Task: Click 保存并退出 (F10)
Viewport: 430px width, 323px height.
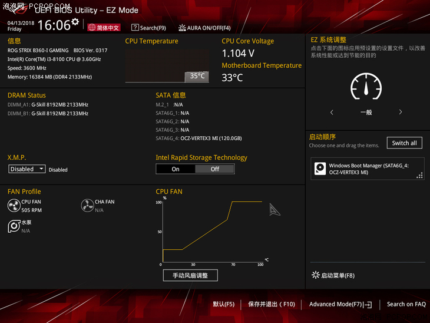Action: tap(272, 304)
